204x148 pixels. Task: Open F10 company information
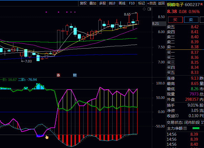click(132, 3)
